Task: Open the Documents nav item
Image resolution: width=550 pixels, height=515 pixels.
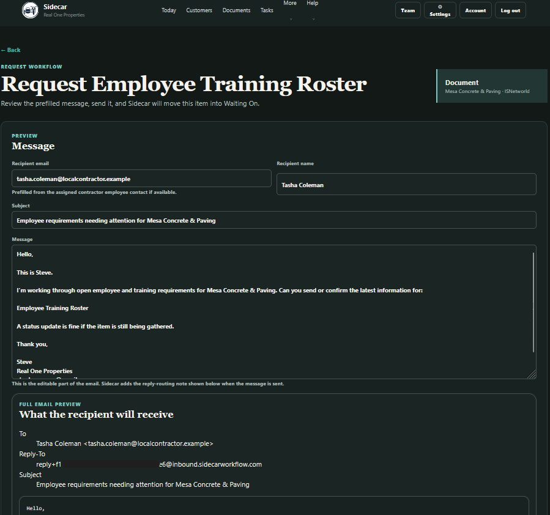Action: coord(236,10)
